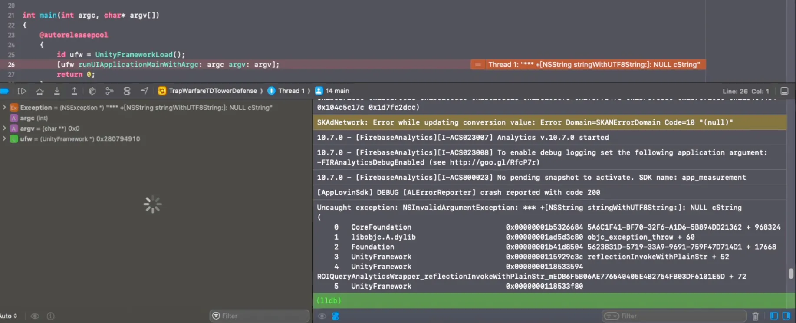796x323 pixels.
Task: Select the 14 main stack frame breadcrumb
Action: pos(332,91)
